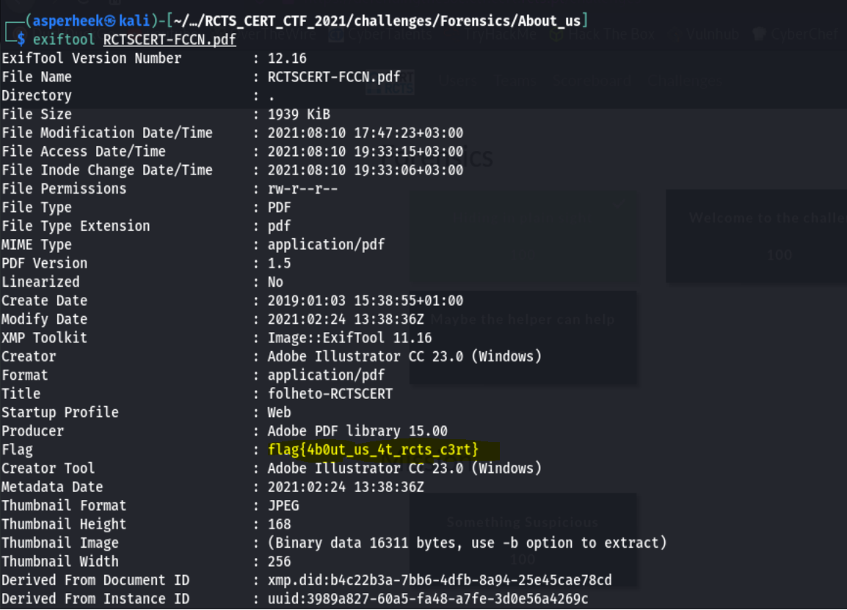Click the file permissions value rw-r--r--
847x610 pixels.
coord(302,189)
